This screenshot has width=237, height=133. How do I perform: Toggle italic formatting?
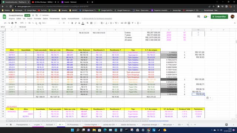(x=76, y=23)
